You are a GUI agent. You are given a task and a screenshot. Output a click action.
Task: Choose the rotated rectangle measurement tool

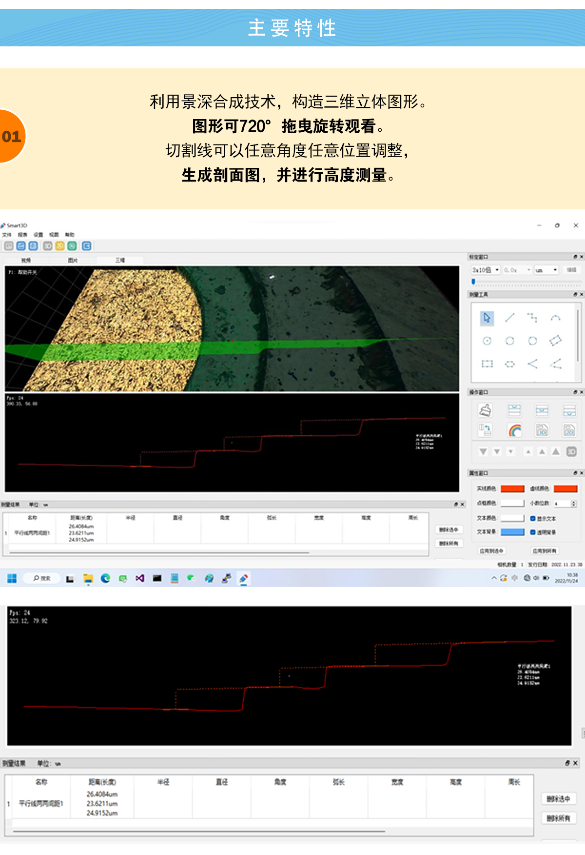click(x=555, y=341)
